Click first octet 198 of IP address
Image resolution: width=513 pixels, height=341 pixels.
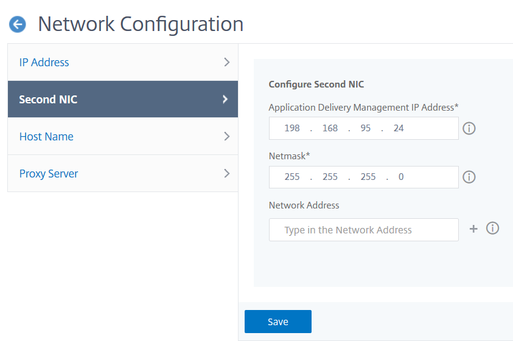[x=292, y=128]
